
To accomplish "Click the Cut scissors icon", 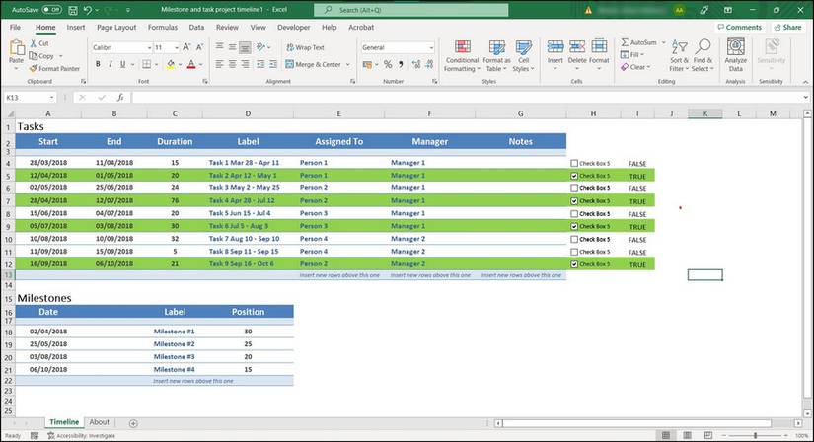I will 34,43.
